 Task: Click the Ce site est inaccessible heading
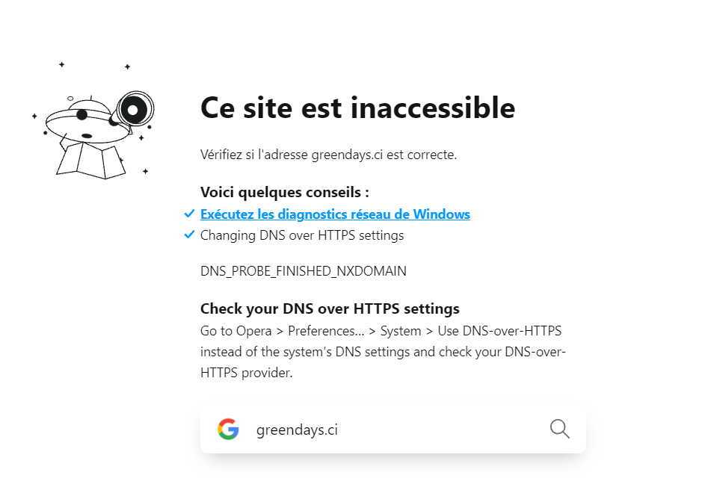pos(357,108)
